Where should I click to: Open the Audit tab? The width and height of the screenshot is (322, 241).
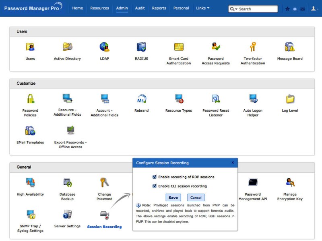(x=140, y=8)
